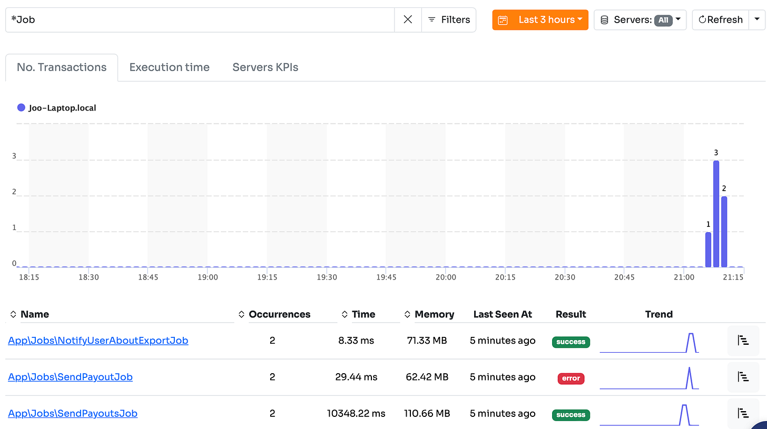Click the error badge for SendPayoutJob
Viewport: 767px width, 429px height.
pyautogui.click(x=571, y=378)
